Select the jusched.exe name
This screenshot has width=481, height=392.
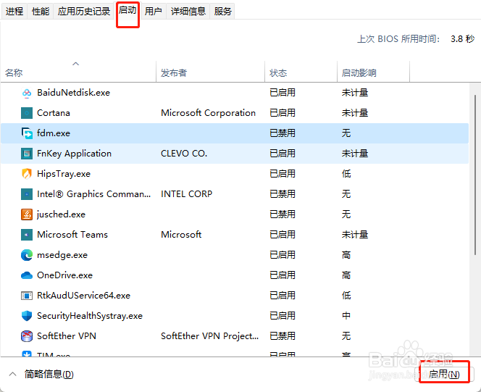pyautogui.click(x=61, y=214)
